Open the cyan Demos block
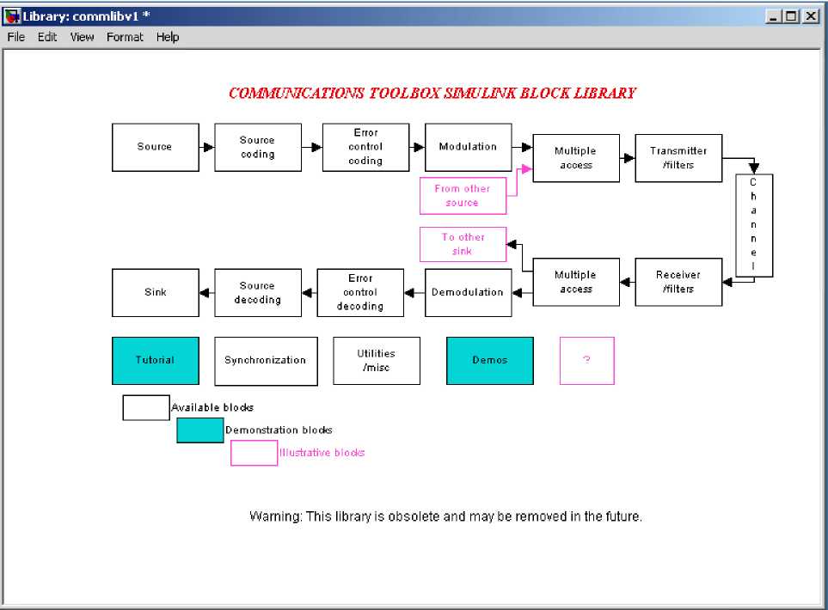 click(489, 360)
